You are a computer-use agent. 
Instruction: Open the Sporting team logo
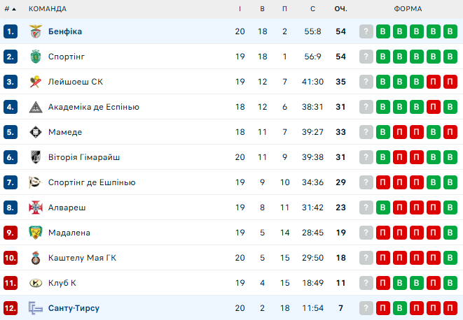point(36,57)
